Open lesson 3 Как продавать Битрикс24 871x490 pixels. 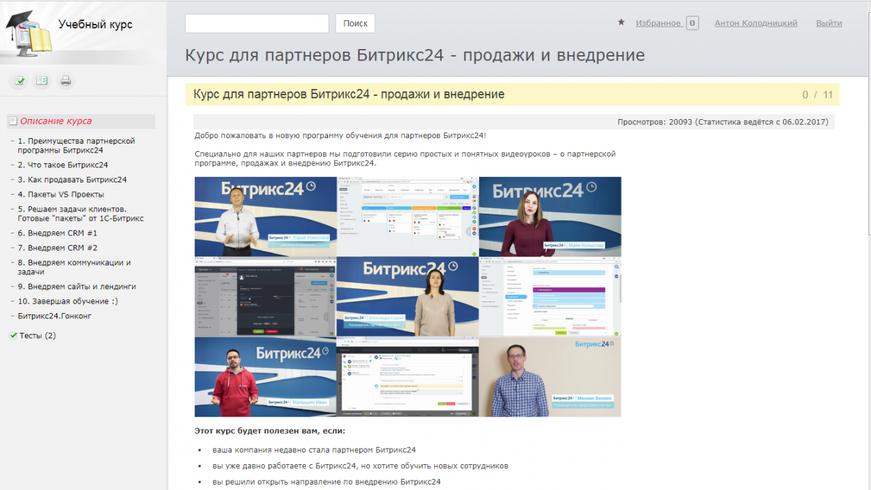[x=72, y=180]
